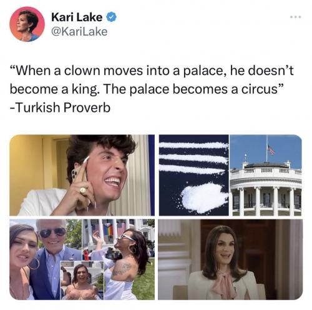The width and height of the screenshot is (312, 310).
Task: Click the rainbow flag hanging between columns
Action: [108, 230]
